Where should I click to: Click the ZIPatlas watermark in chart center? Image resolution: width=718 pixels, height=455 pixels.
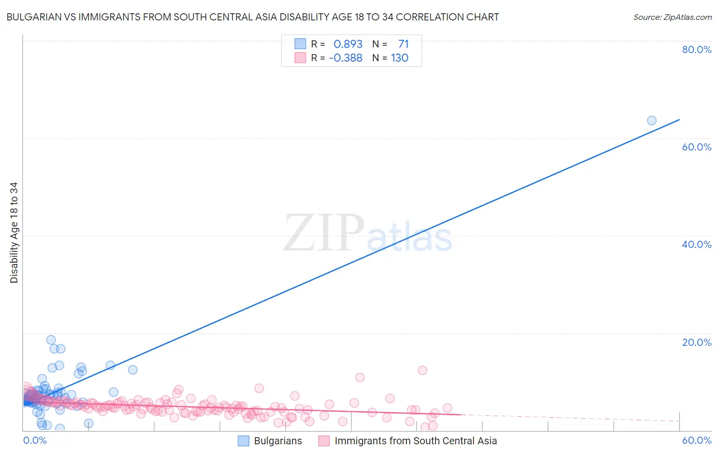pos(368,234)
